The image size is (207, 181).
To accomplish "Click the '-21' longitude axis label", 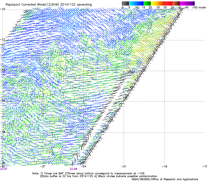I will [124, 167].
